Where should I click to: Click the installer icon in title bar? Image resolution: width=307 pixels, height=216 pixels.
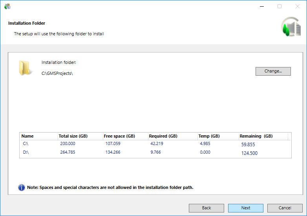click(7, 6)
